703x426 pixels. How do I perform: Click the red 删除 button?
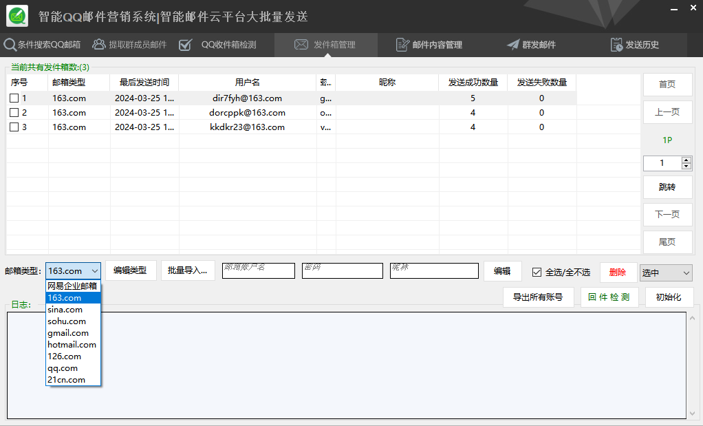[x=618, y=273]
